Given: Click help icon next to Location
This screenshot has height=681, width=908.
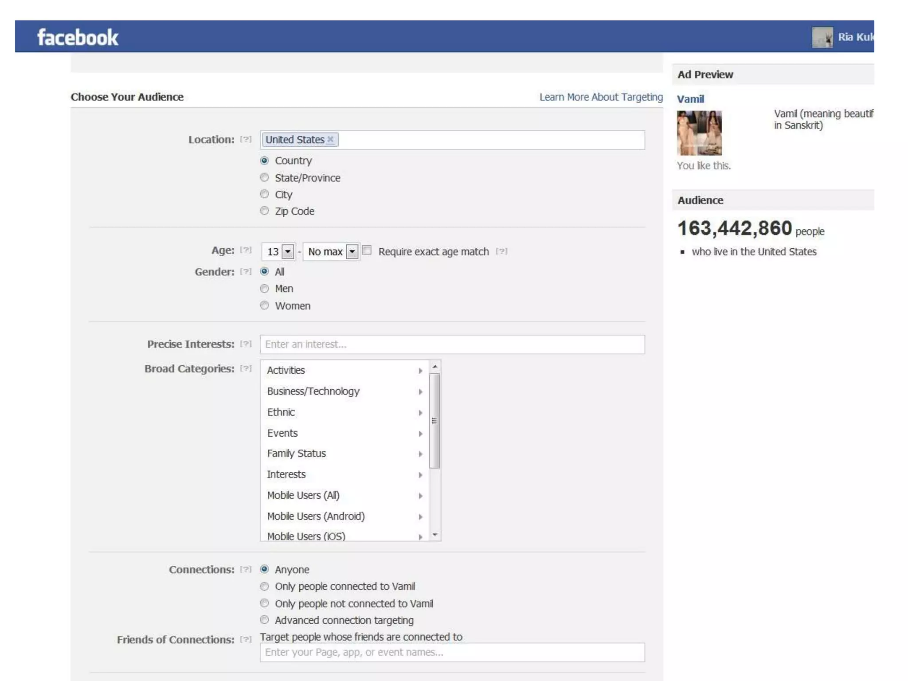Looking at the screenshot, I should pyautogui.click(x=246, y=139).
